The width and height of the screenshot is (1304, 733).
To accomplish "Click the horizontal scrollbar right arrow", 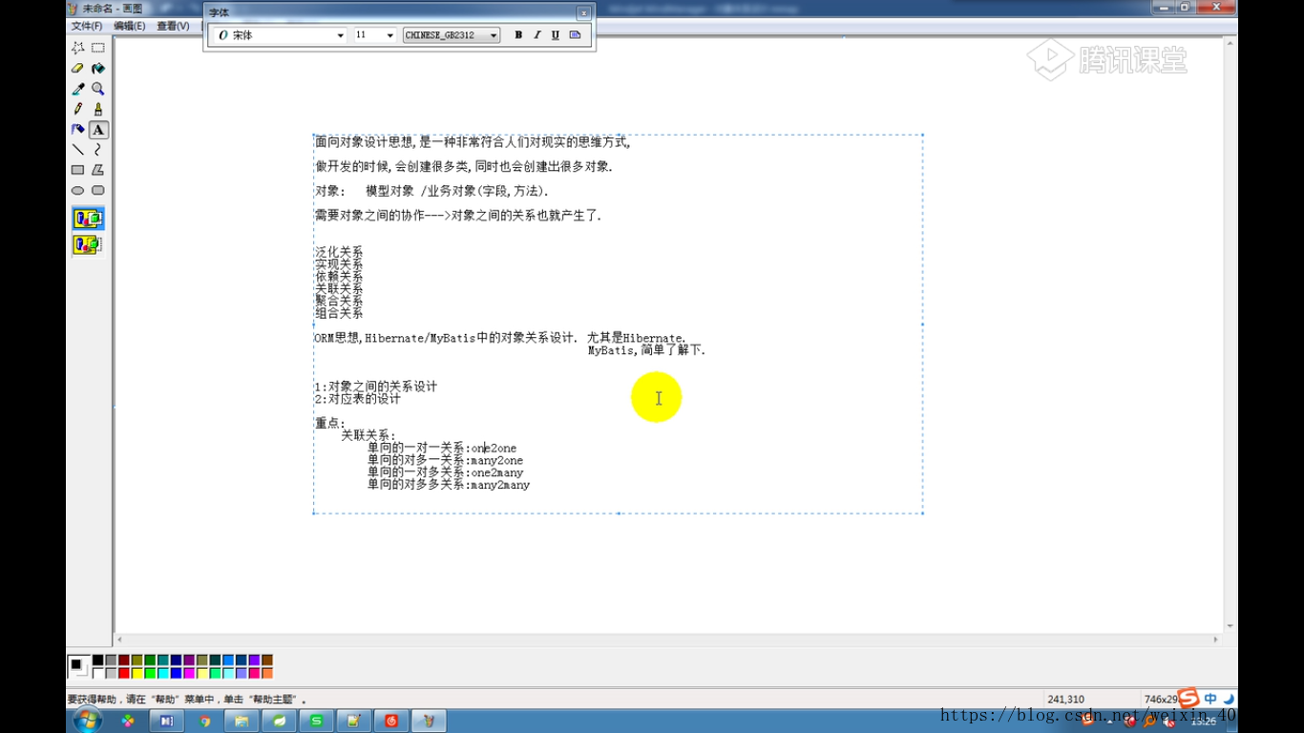I will (1216, 639).
